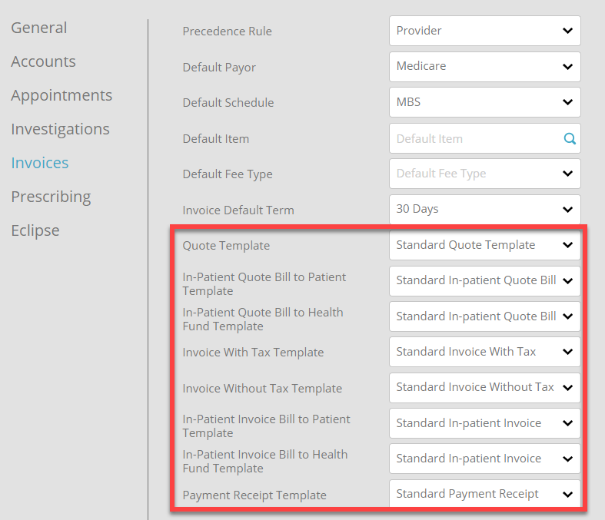Go to the General settings section

click(39, 28)
